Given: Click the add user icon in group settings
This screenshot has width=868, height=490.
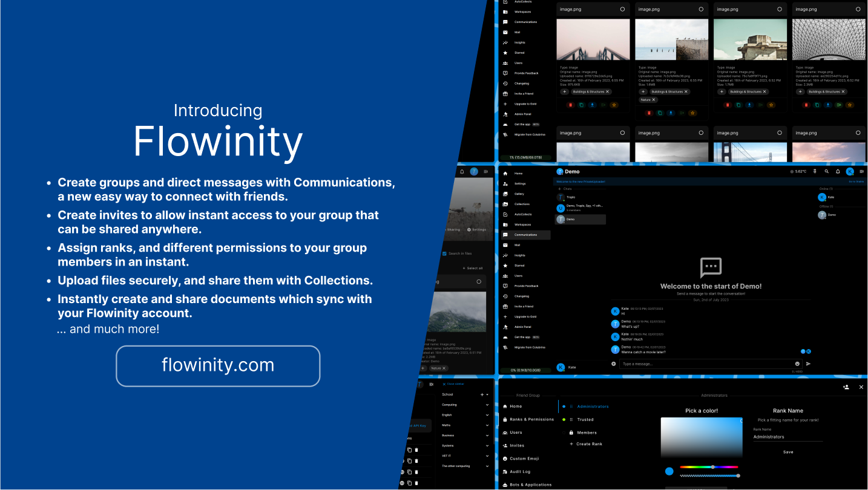Looking at the screenshot, I should click(846, 387).
